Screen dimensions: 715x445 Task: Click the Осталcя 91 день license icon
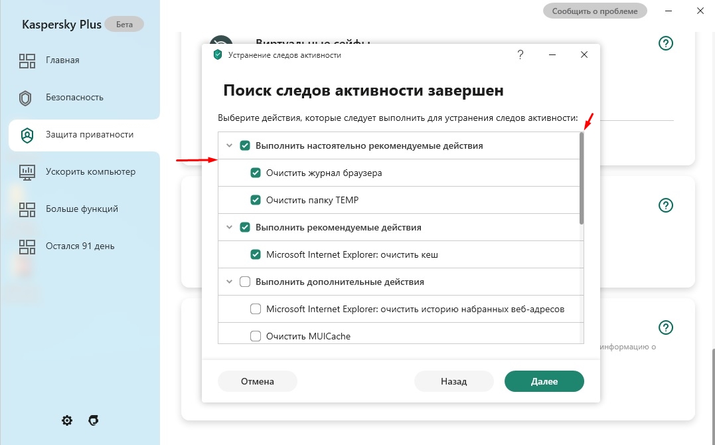[x=27, y=246]
